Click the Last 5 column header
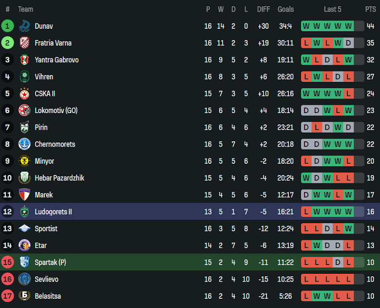380x308 pixels. click(333, 9)
